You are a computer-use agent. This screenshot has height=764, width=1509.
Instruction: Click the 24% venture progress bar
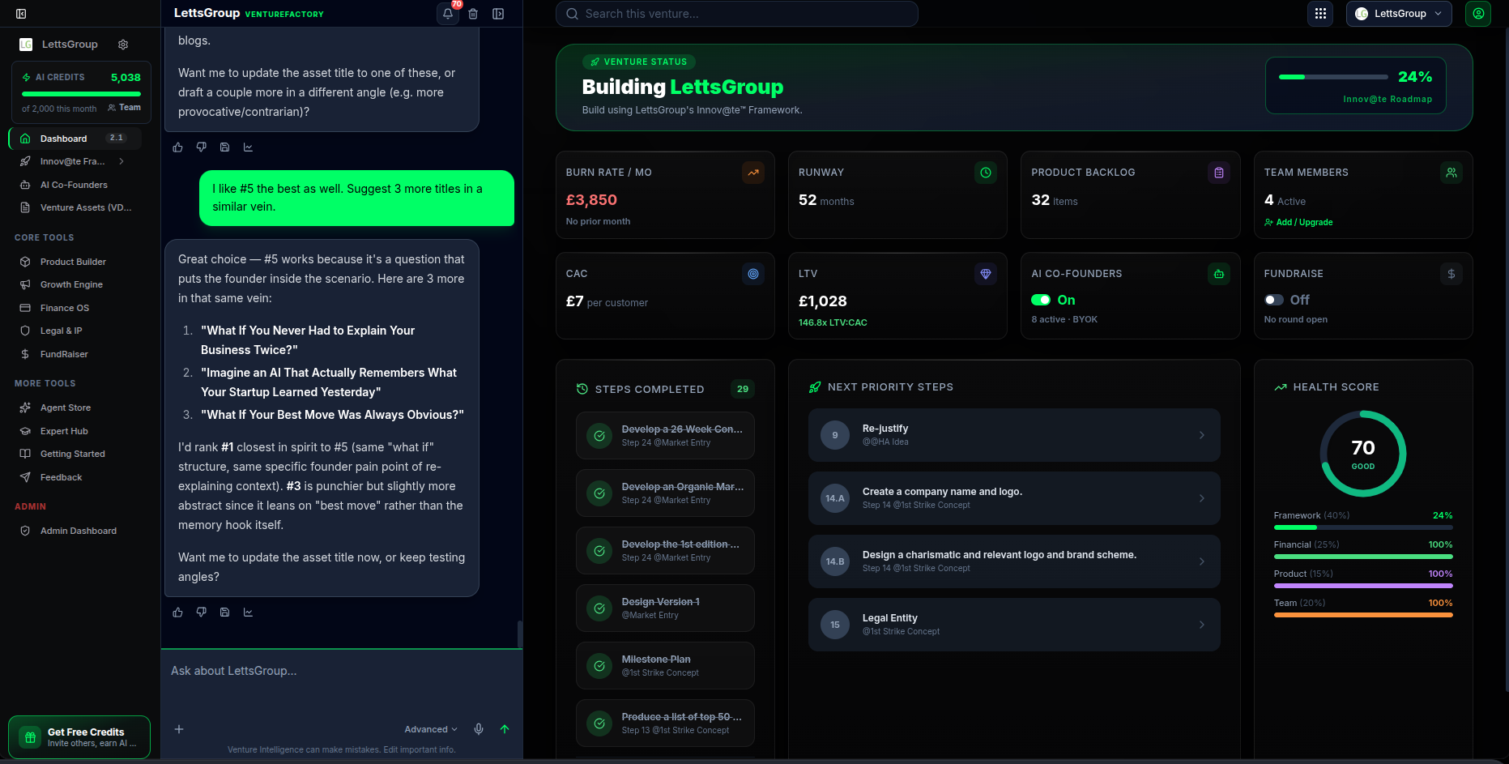click(1333, 77)
